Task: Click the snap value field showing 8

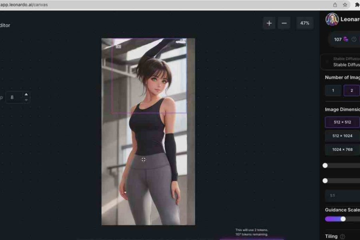Action: tap(14, 97)
